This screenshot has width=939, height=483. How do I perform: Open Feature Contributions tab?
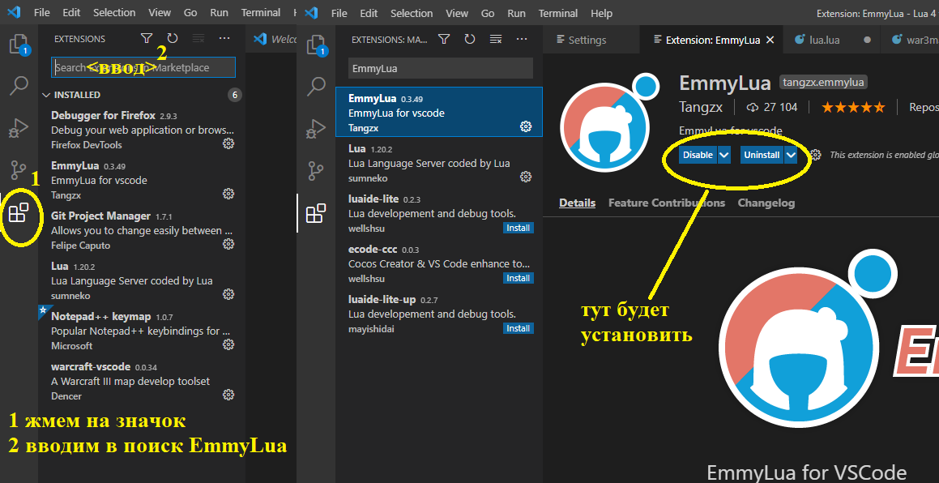click(x=667, y=203)
